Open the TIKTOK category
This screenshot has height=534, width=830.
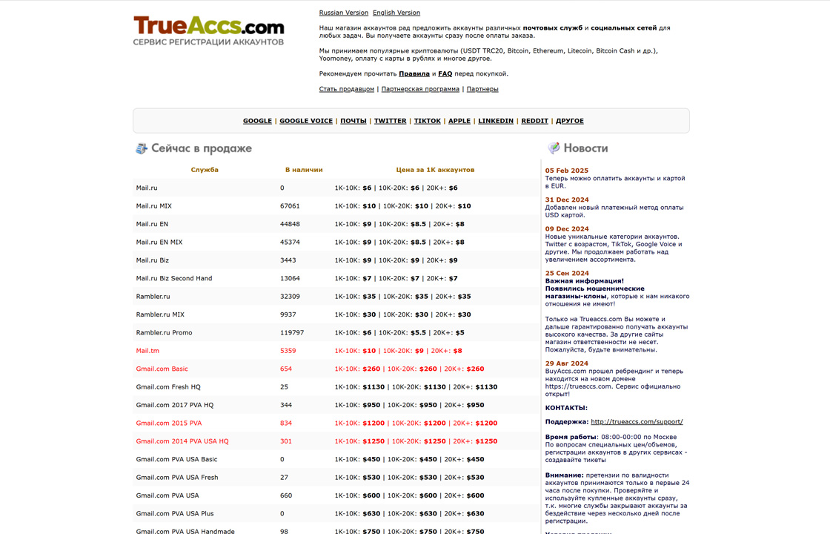tap(427, 121)
